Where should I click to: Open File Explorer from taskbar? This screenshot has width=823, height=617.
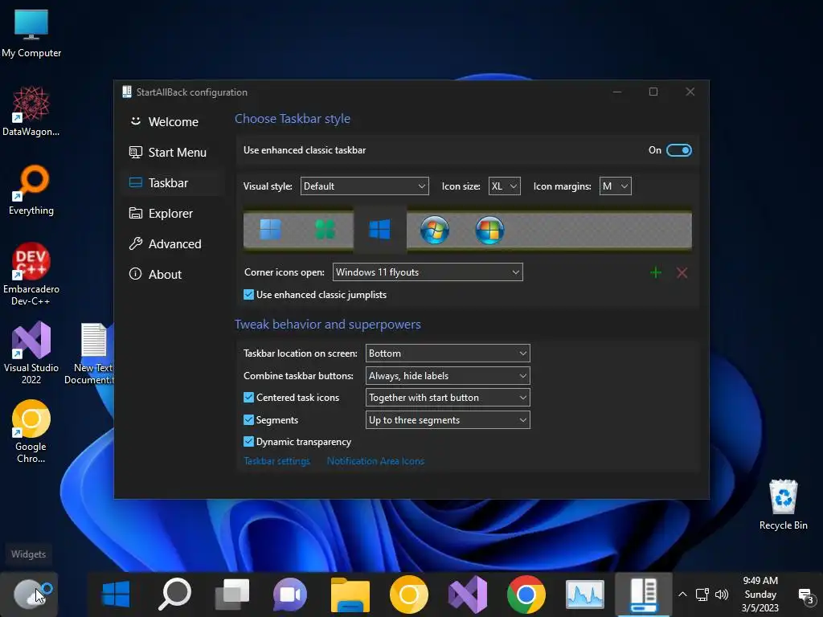350,595
